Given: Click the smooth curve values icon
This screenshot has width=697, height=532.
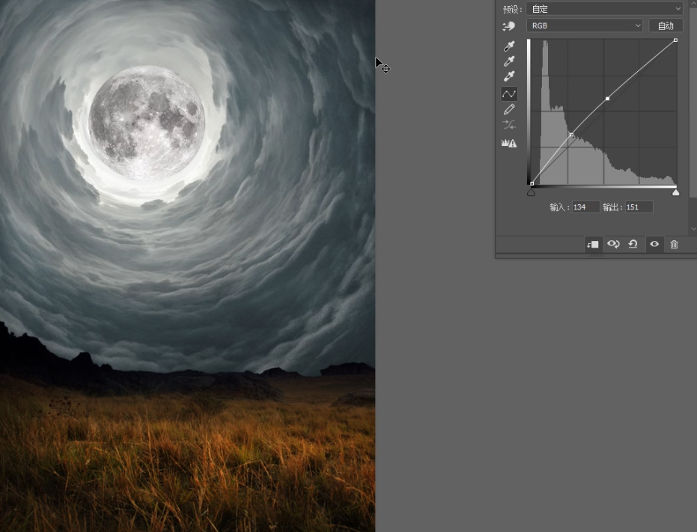Looking at the screenshot, I should [509, 125].
